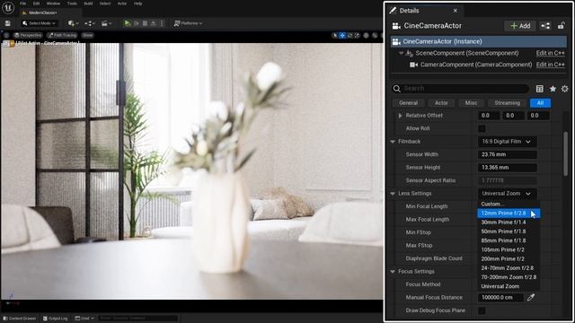
Task: Activate the scale gizmo icon
Action: pyautogui.click(x=358, y=36)
